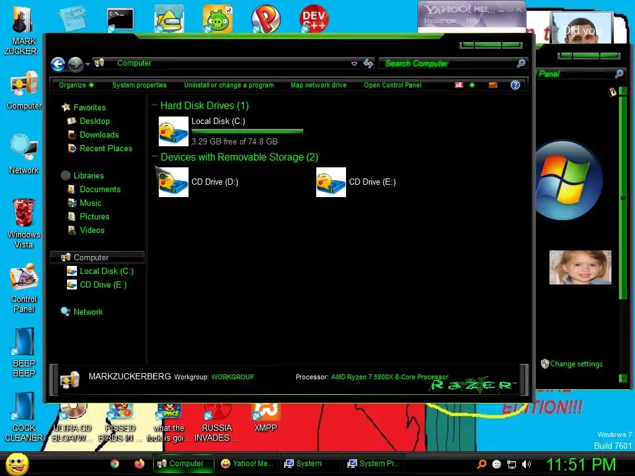Select the Computer node in the sidebar
This screenshot has height=476, width=635.
[x=97, y=257]
